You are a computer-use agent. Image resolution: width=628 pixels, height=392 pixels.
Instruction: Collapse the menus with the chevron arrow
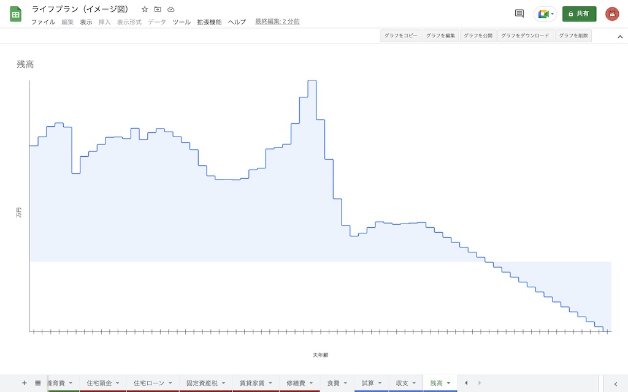(620, 36)
